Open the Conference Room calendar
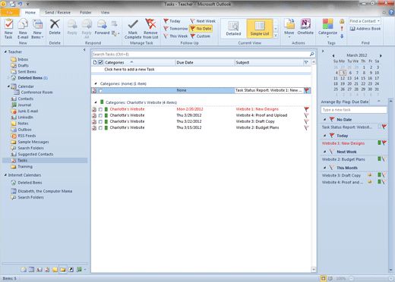Viewport: 395px width, 282px height. (36, 92)
